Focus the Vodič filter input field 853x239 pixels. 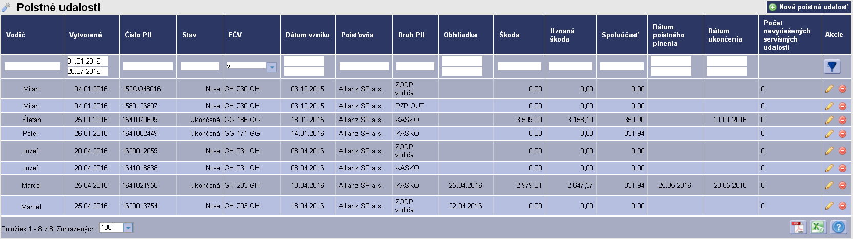click(32, 67)
